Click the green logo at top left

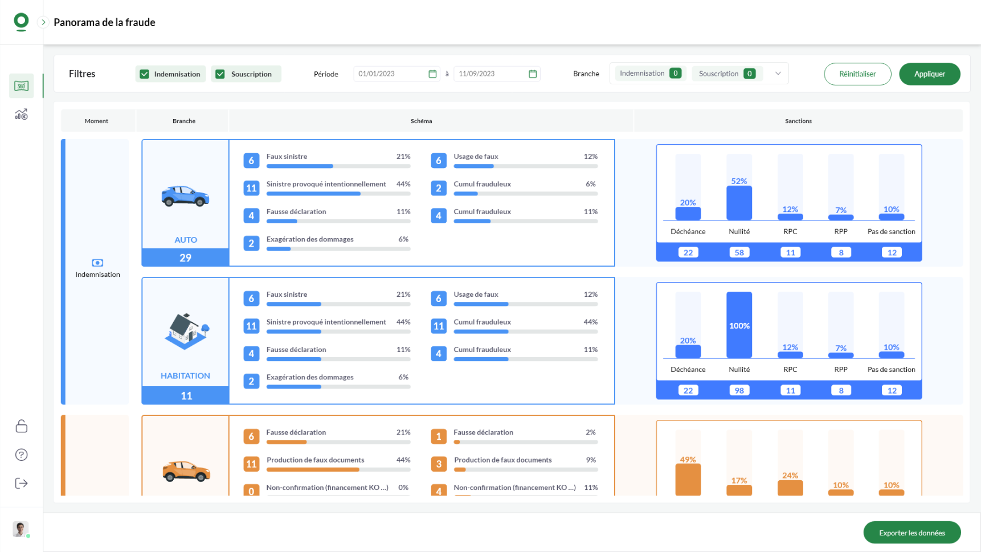coord(21,22)
